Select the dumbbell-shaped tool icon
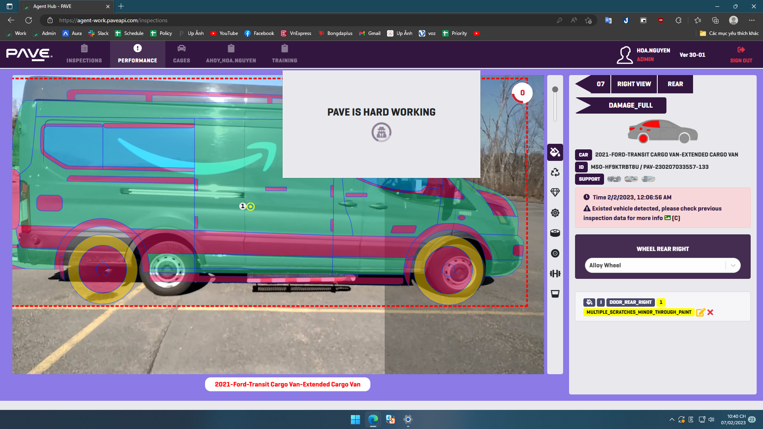The image size is (763, 429). 555,274
